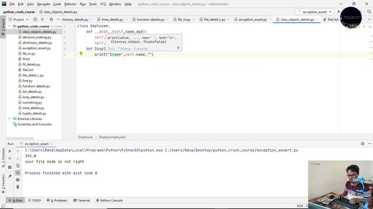
Task: Click restore layout icon in Run panel
Action: [x=10, y=167]
